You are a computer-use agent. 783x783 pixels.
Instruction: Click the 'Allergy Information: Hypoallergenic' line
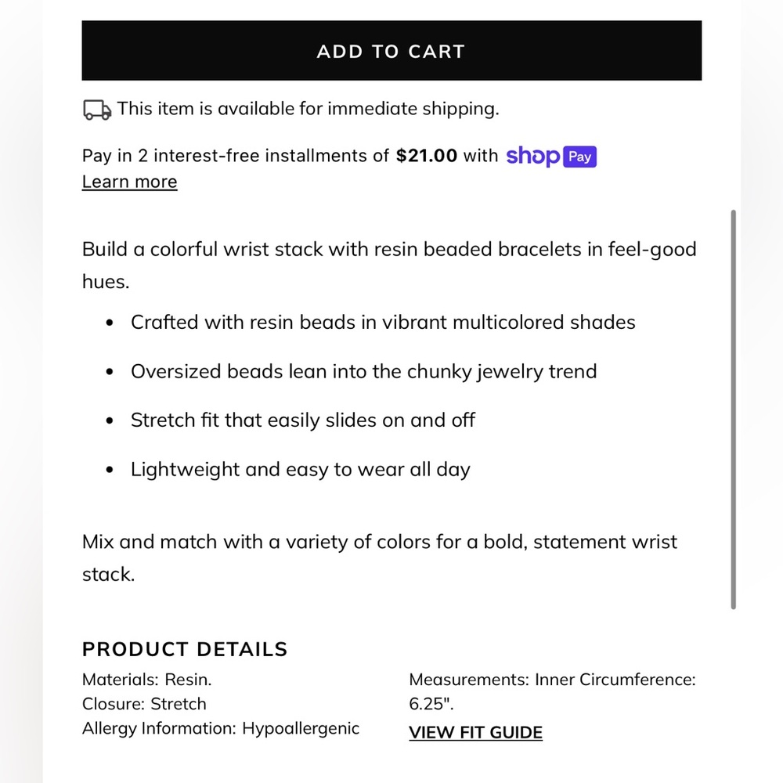click(221, 728)
